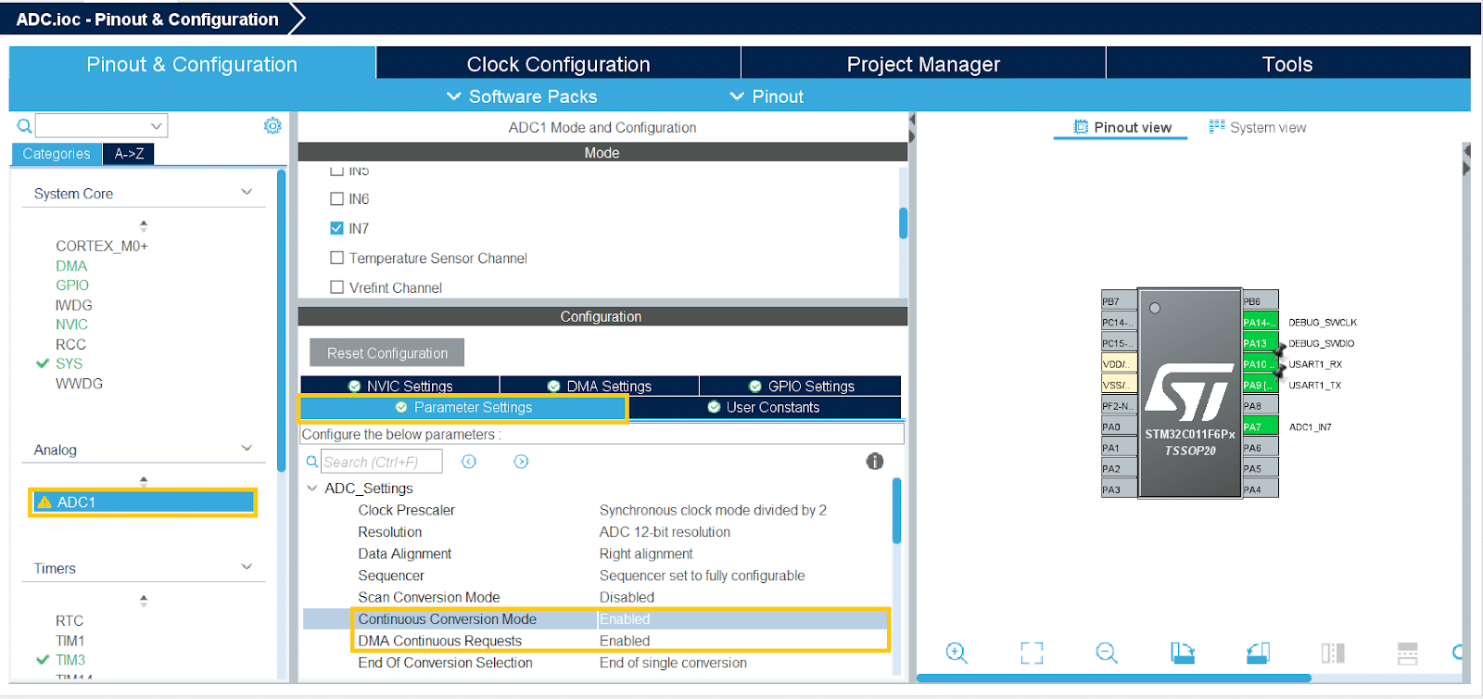The height and width of the screenshot is (699, 1483).
Task: Open the Software Packs dropdown
Action: 521,96
